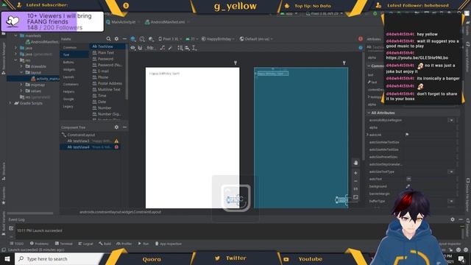Image resolution: width=471 pixels, height=265 pixels.
Task: Open accessibilityLiveRegion attribute dropdown
Action: pos(451,120)
